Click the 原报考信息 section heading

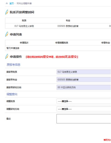pos(13,65)
